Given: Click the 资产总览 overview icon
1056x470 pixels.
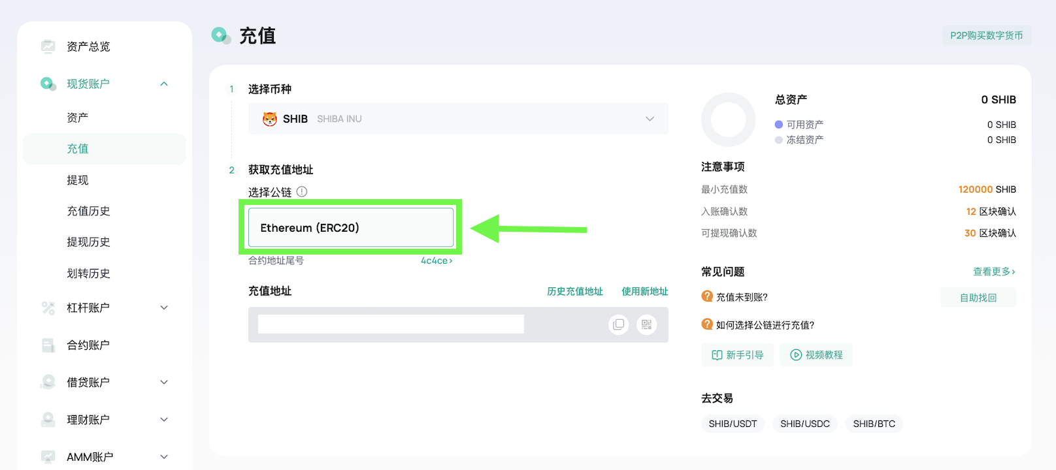Looking at the screenshot, I should pyautogui.click(x=48, y=46).
